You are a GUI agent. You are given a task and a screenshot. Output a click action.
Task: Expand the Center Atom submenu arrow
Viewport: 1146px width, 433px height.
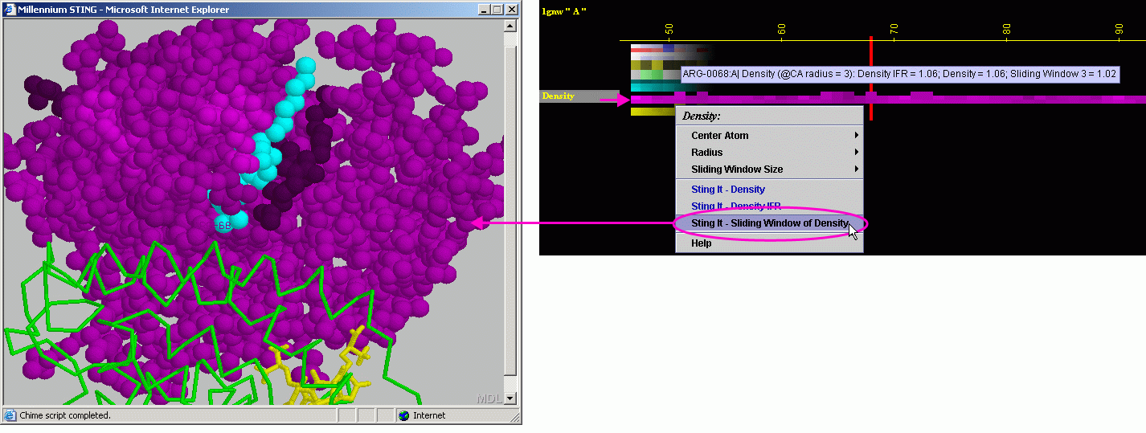(857, 136)
